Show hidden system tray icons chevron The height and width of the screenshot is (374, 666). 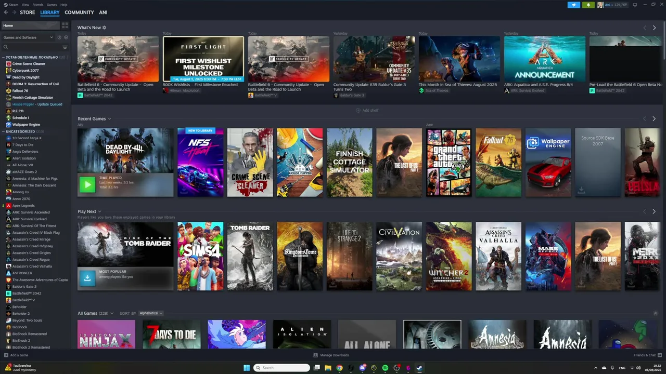[x=596, y=368]
